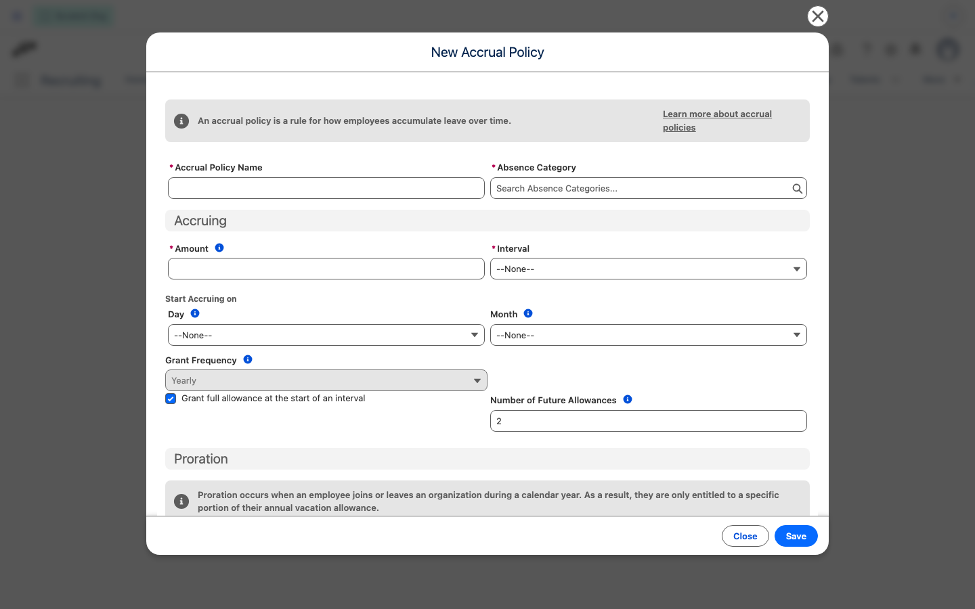The width and height of the screenshot is (975, 609).
Task: Open Learn more about accrual policies link
Action: coord(717,120)
